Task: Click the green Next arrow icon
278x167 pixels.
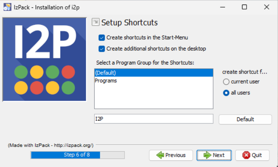Action: 207,155
